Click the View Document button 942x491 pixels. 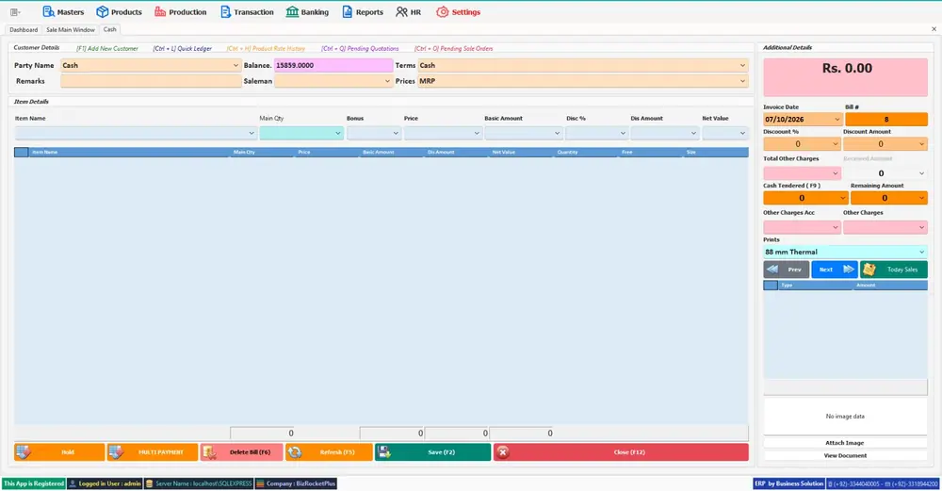click(x=845, y=455)
